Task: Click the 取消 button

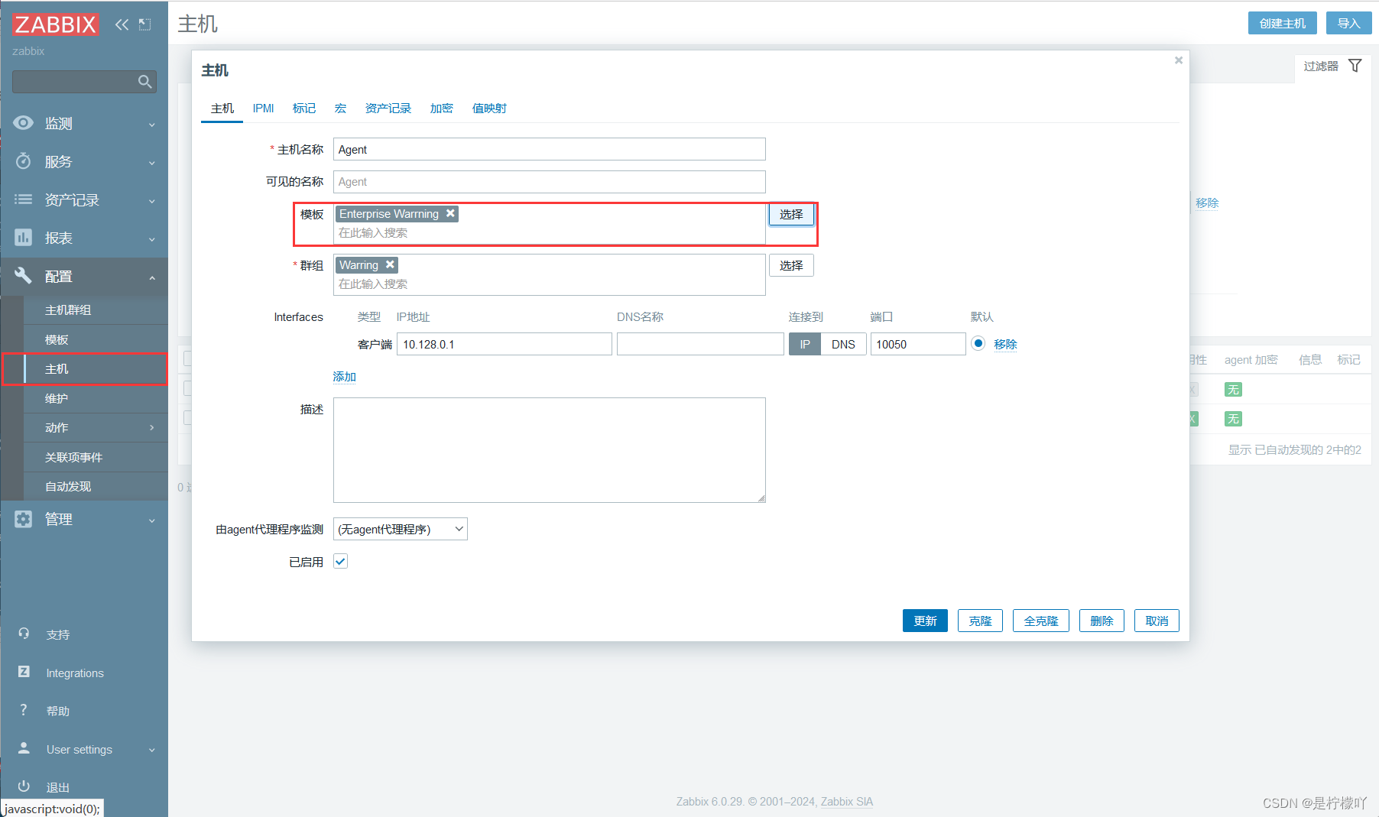Action: pyautogui.click(x=1157, y=621)
